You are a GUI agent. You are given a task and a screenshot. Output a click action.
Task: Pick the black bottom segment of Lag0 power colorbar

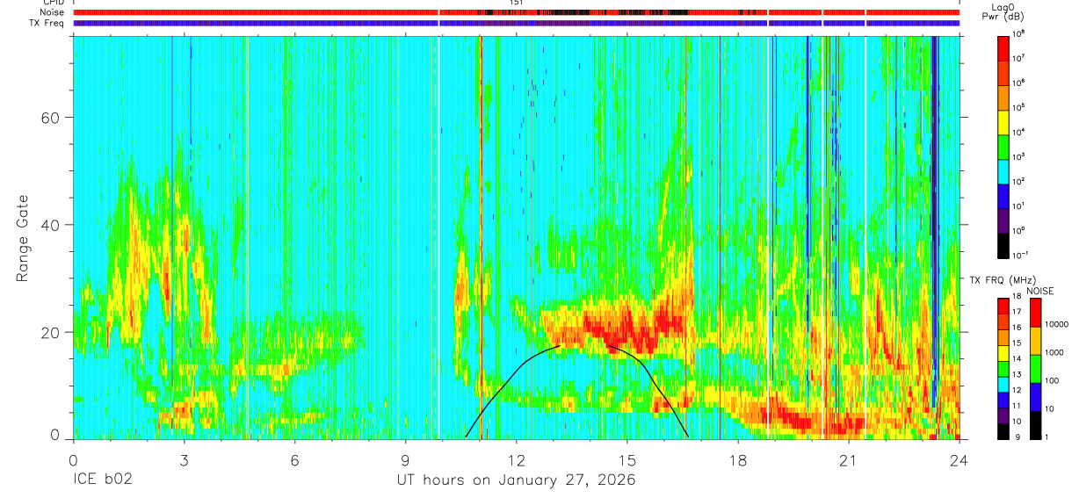pyautogui.click(x=1003, y=244)
